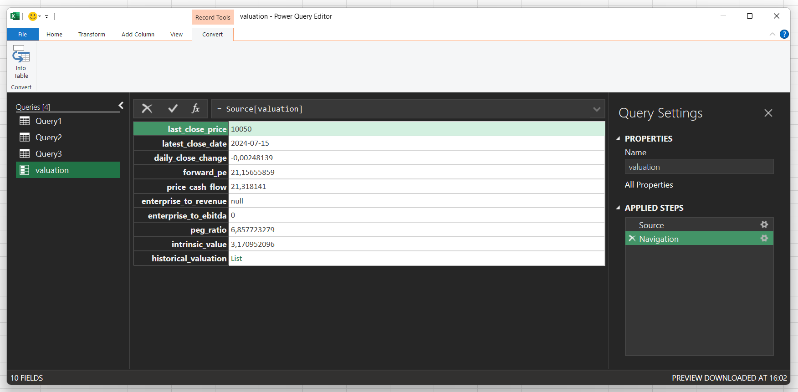This screenshot has height=392, width=798.
Task: Select the last_close_price field header
Action: point(181,129)
